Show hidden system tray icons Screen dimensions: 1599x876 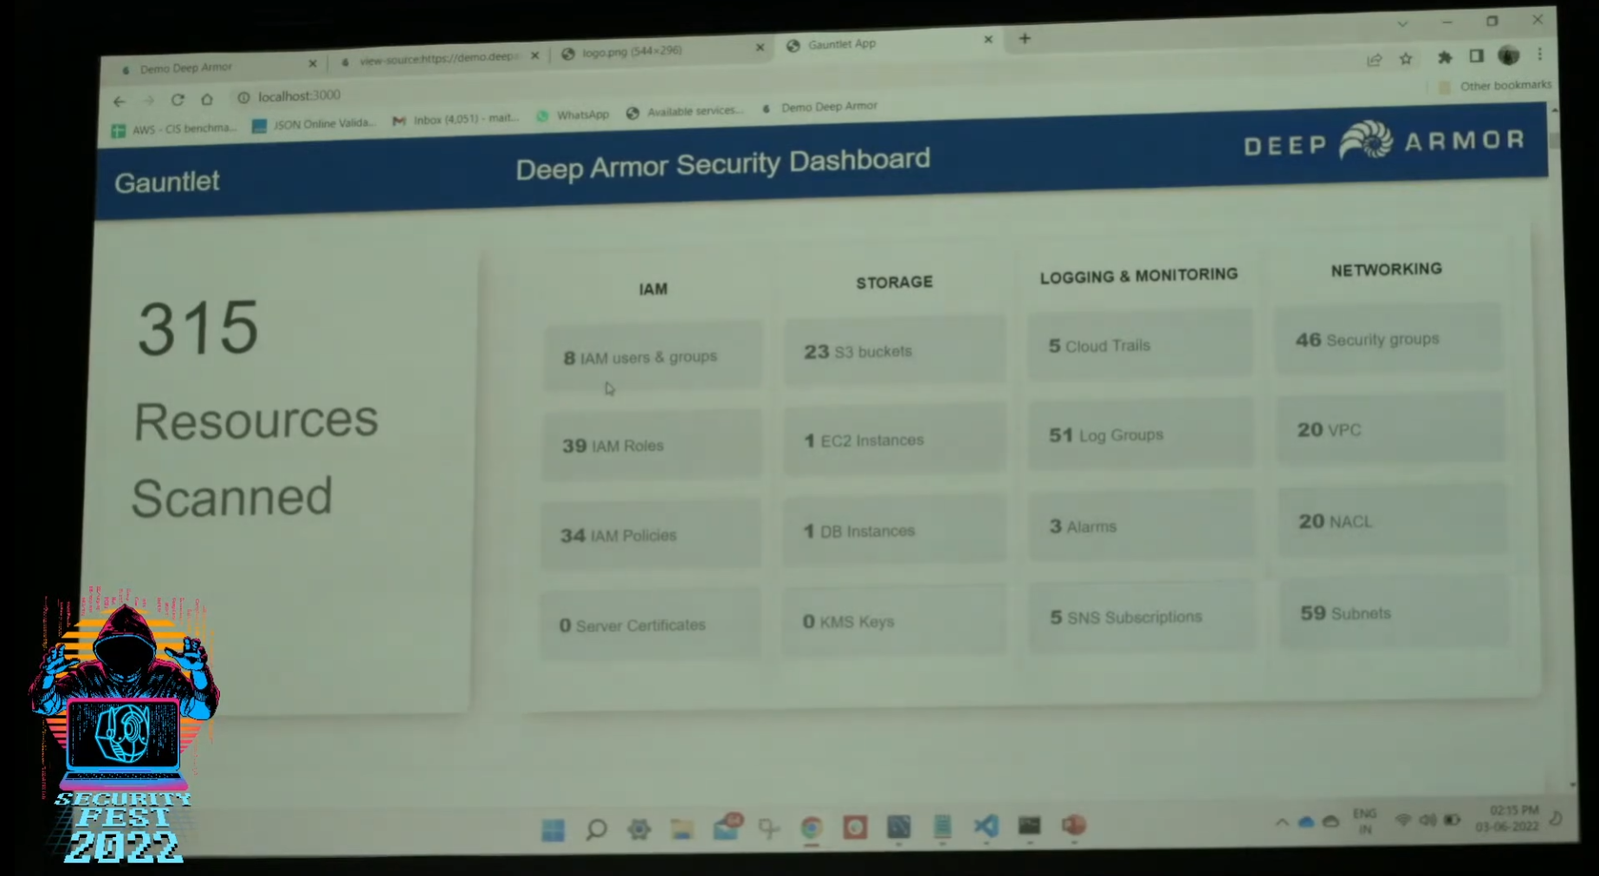pos(1281,822)
